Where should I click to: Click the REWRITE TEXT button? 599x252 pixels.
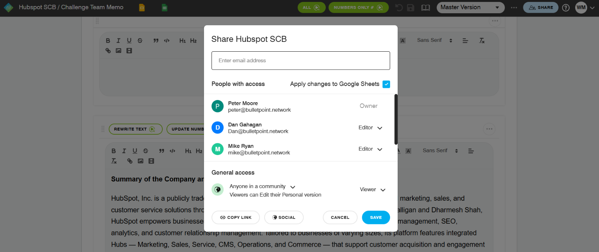coord(135,129)
